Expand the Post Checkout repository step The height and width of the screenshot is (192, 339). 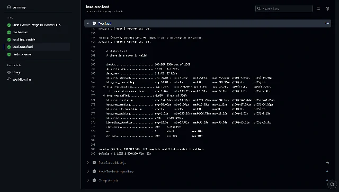(88, 171)
